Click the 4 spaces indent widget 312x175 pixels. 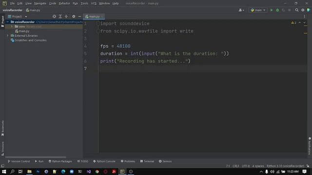point(258,166)
